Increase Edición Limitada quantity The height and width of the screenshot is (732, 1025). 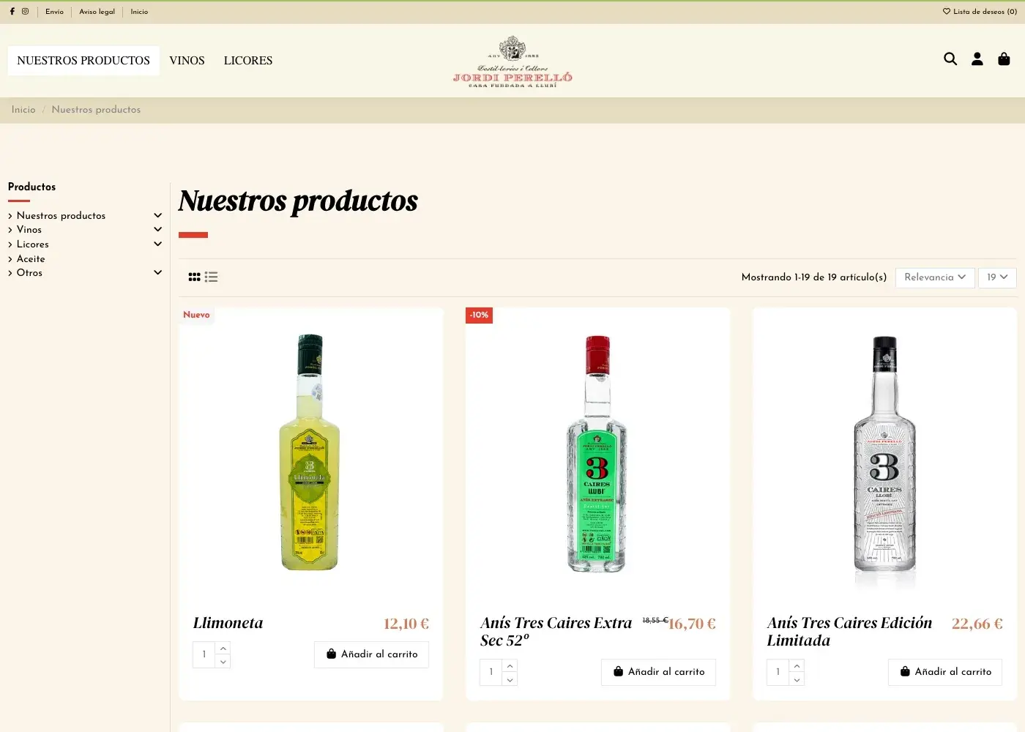(797, 665)
